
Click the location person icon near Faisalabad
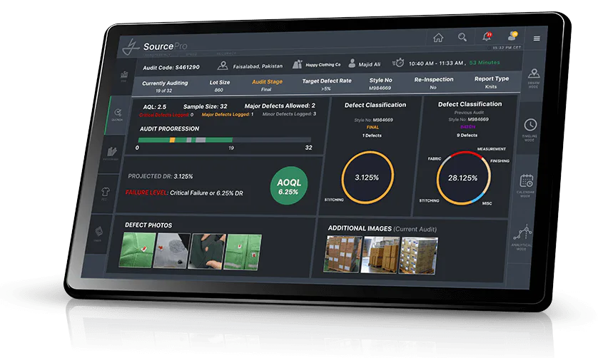point(223,66)
